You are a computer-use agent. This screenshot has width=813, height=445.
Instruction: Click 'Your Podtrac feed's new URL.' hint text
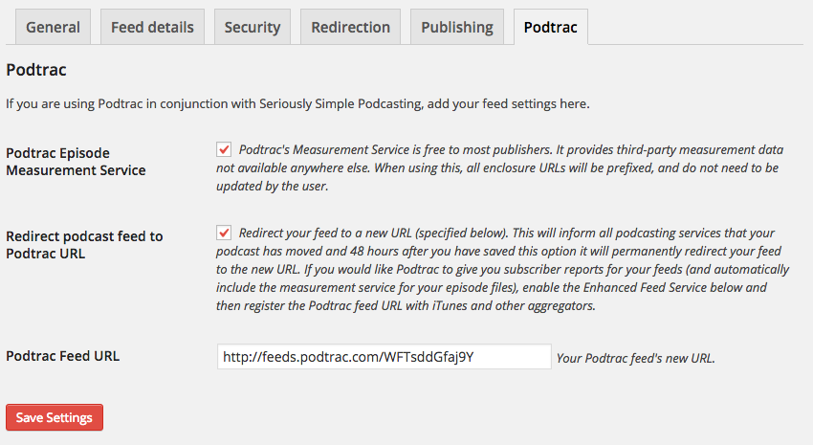[x=636, y=358]
